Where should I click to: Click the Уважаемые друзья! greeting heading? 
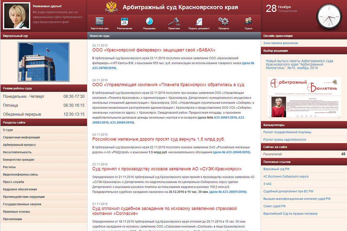tap(47, 6)
